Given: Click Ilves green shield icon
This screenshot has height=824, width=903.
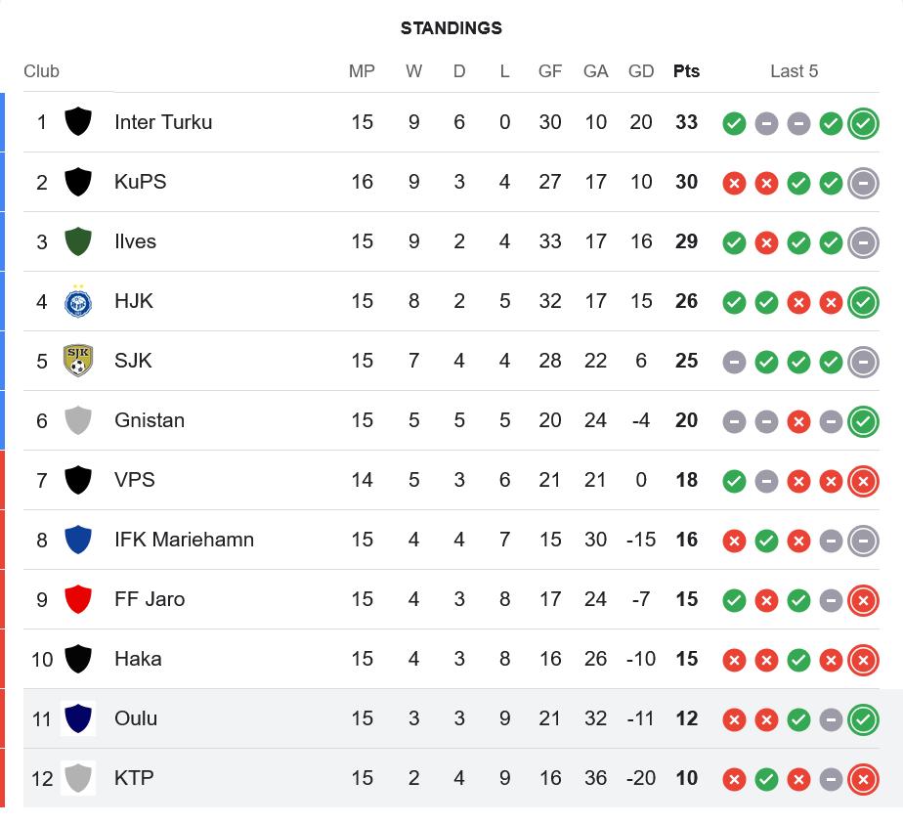Looking at the screenshot, I should pos(78,241).
